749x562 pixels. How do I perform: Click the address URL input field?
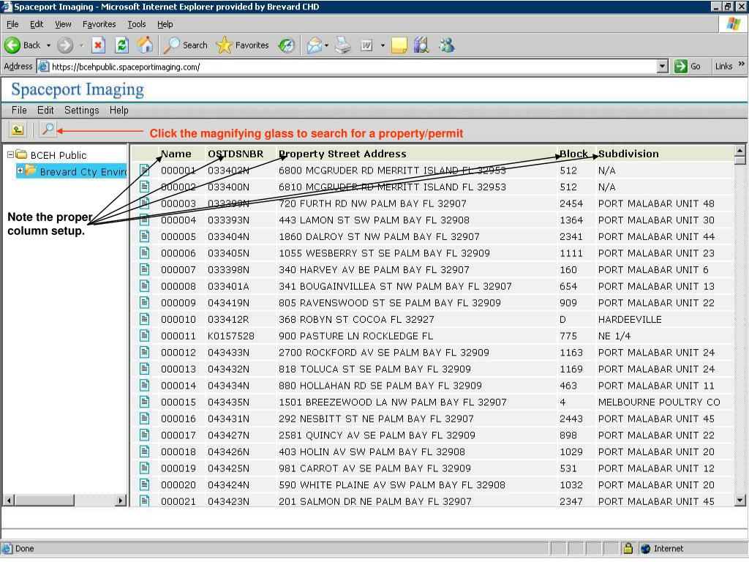pyautogui.click(x=353, y=67)
